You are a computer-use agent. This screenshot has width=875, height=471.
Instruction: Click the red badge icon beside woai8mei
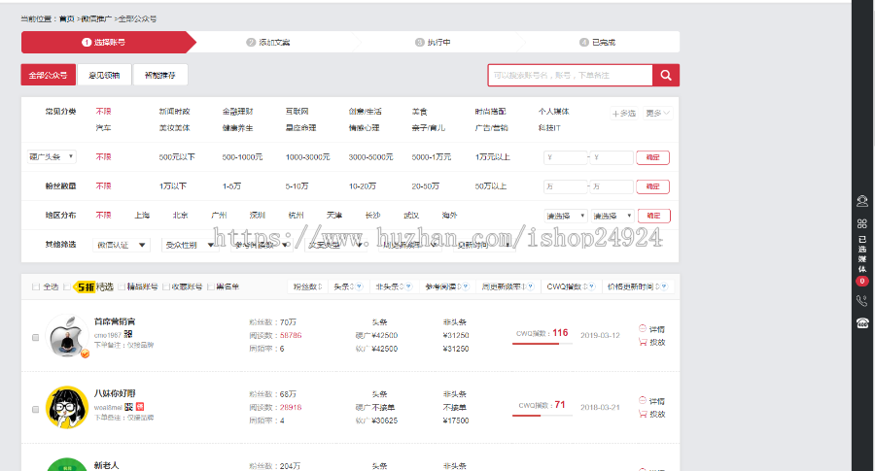140,407
